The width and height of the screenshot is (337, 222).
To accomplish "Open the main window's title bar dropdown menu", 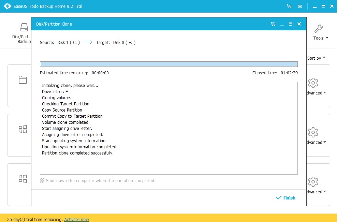I will (300, 6).
